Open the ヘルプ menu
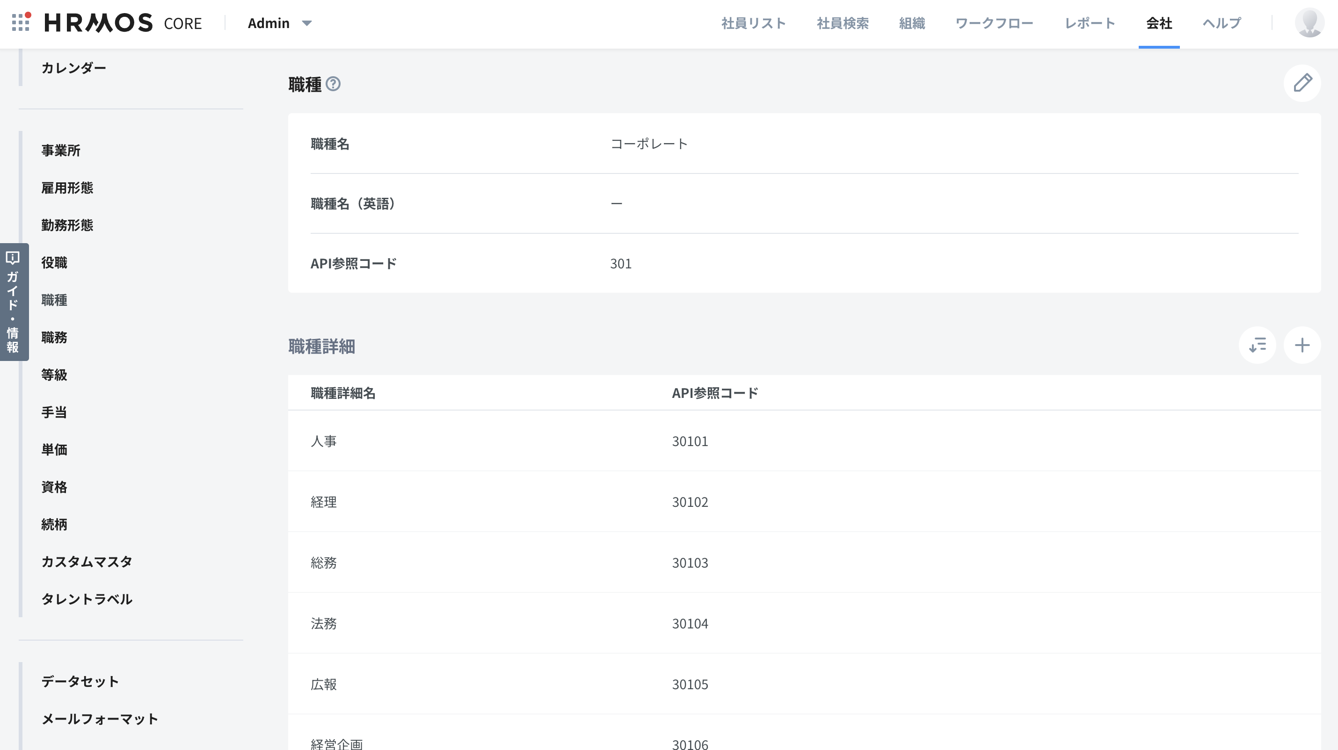The height and width of the screenshot is (750, 1338). tap(1222, 23)
